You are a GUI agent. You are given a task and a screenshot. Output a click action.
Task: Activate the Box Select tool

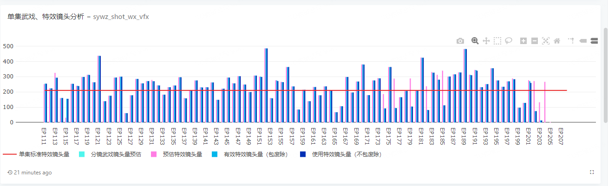point(497,41)
